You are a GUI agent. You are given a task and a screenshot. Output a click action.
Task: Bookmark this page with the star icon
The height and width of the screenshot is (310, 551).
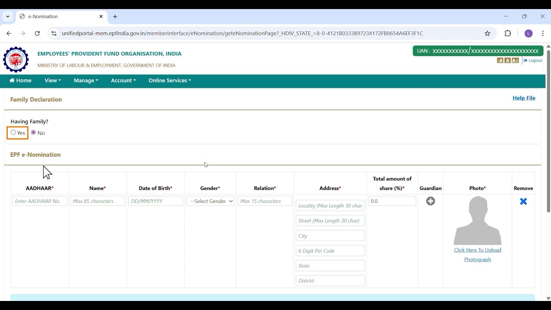(487, 33)
